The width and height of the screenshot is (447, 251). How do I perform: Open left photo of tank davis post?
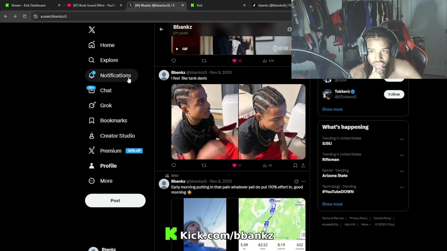(x=205, y=122)
